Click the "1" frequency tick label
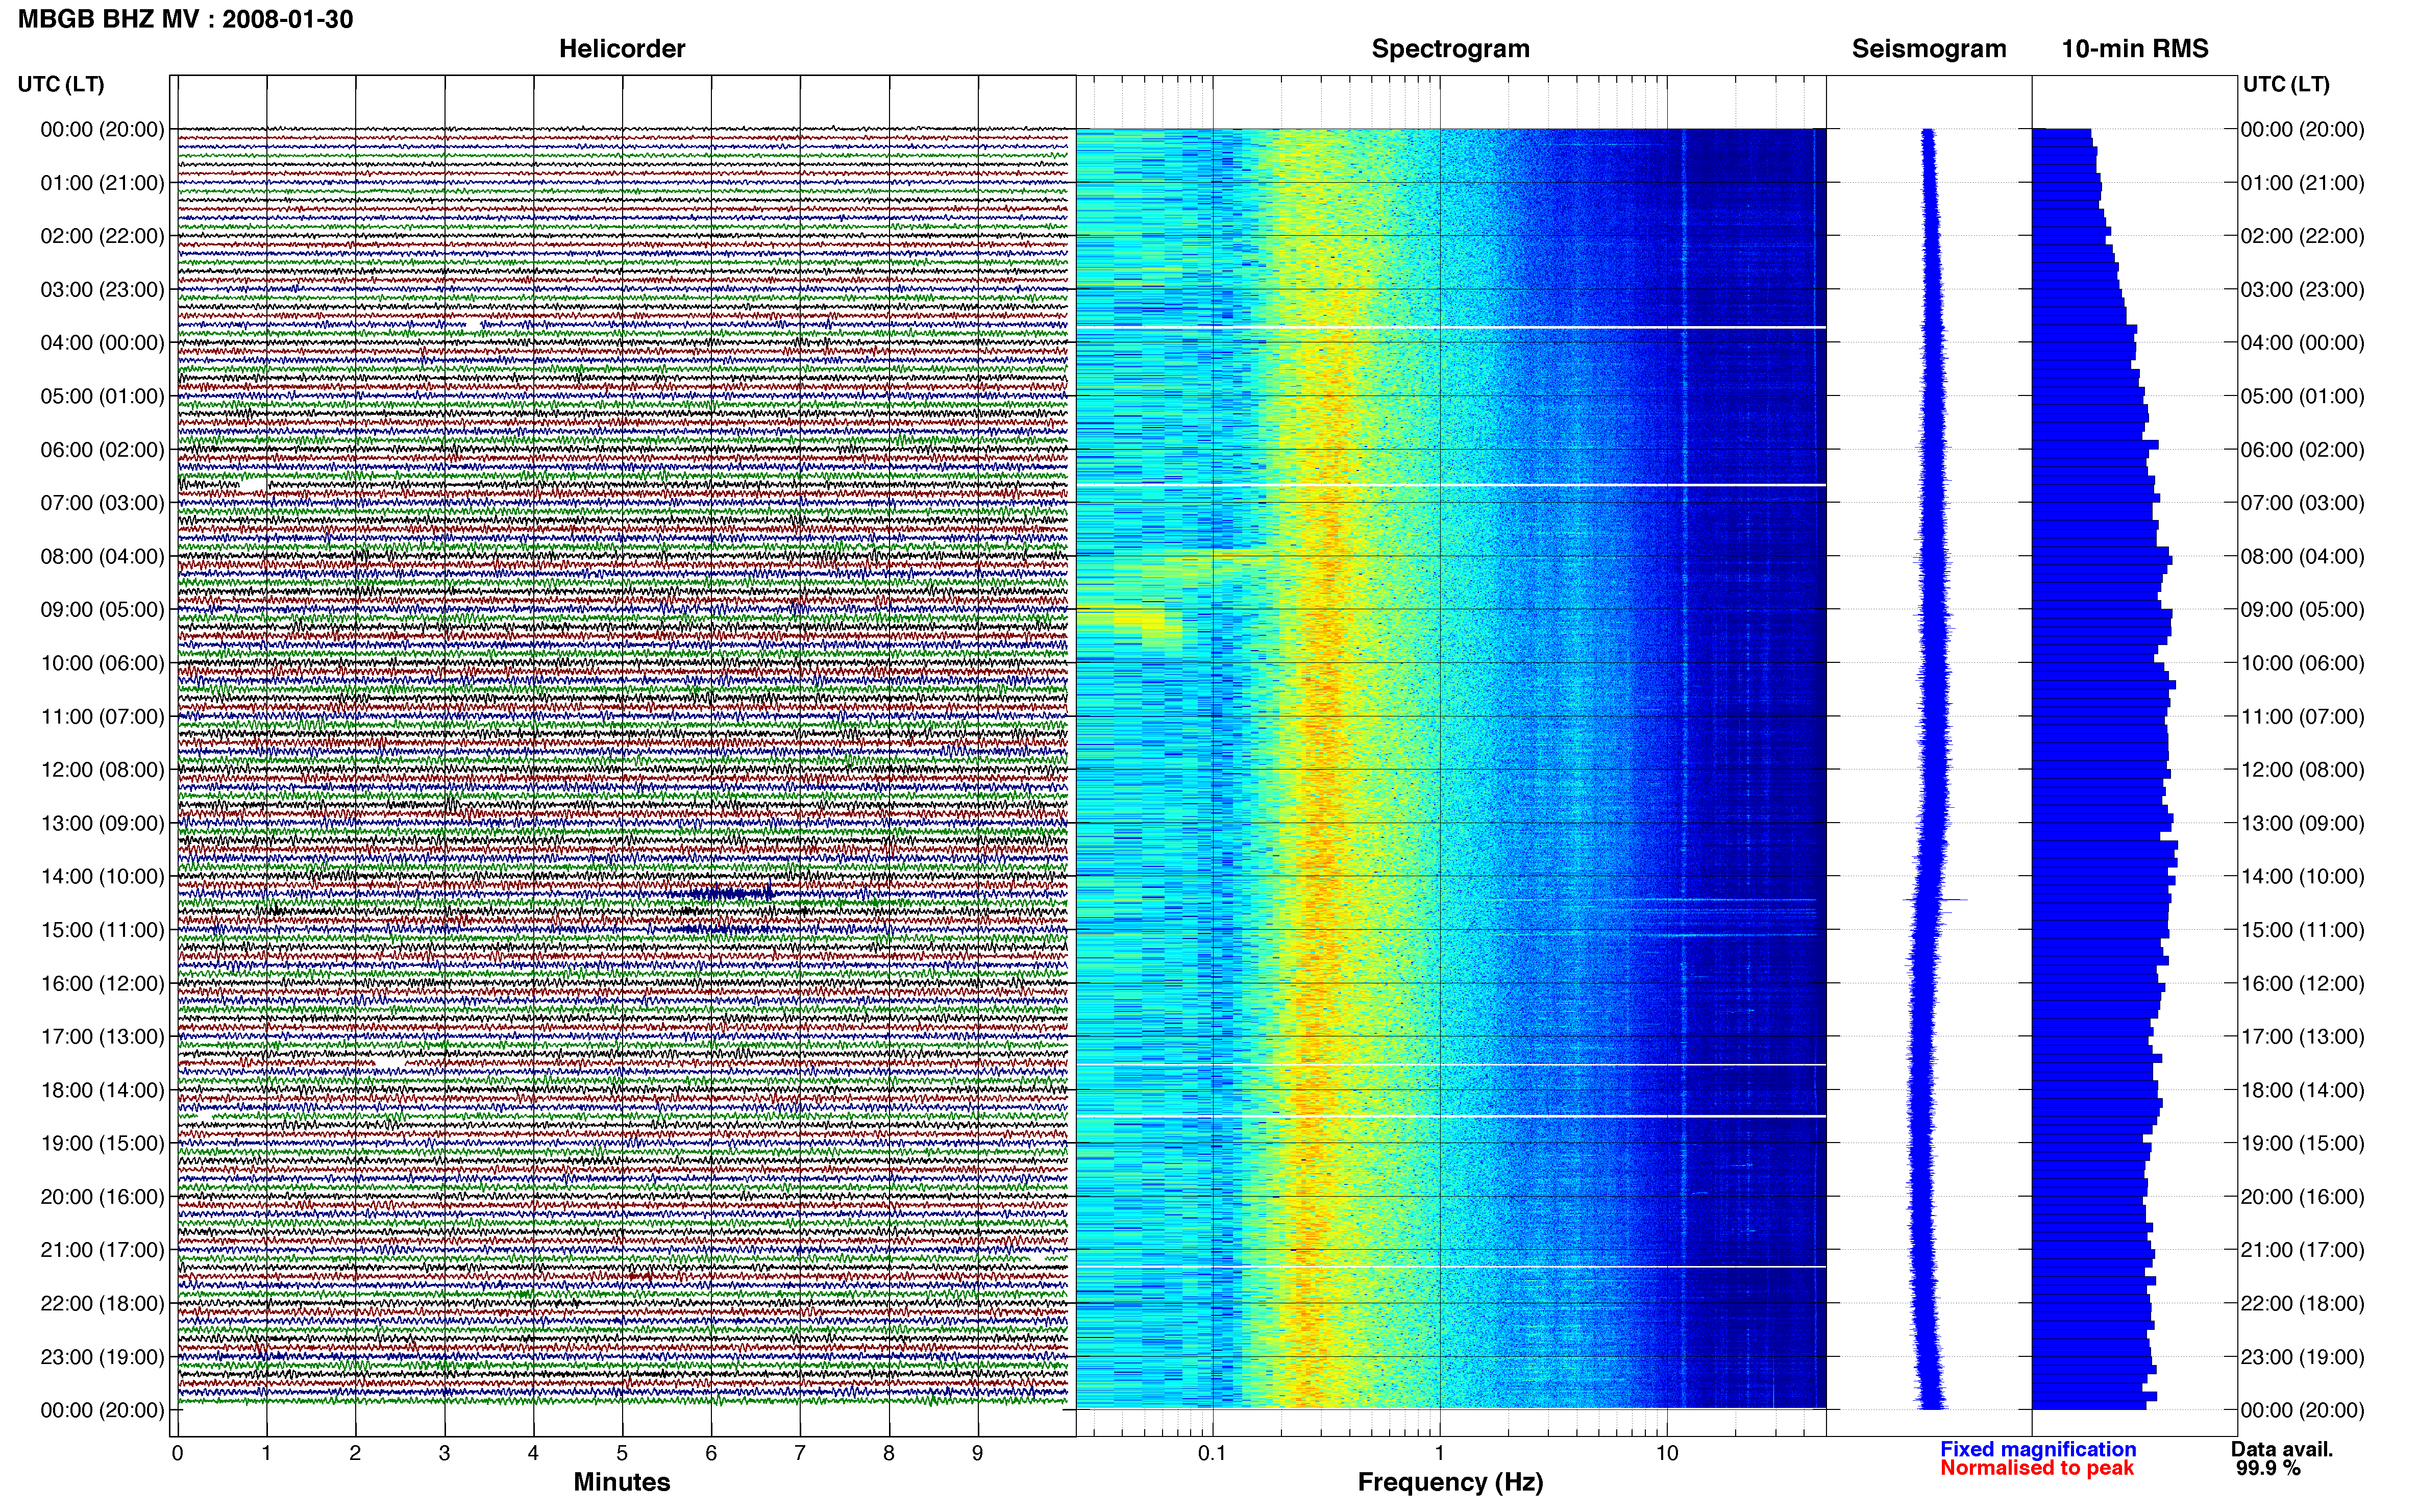This screenshot has height=1512, width=2419. (1439, 1453)
